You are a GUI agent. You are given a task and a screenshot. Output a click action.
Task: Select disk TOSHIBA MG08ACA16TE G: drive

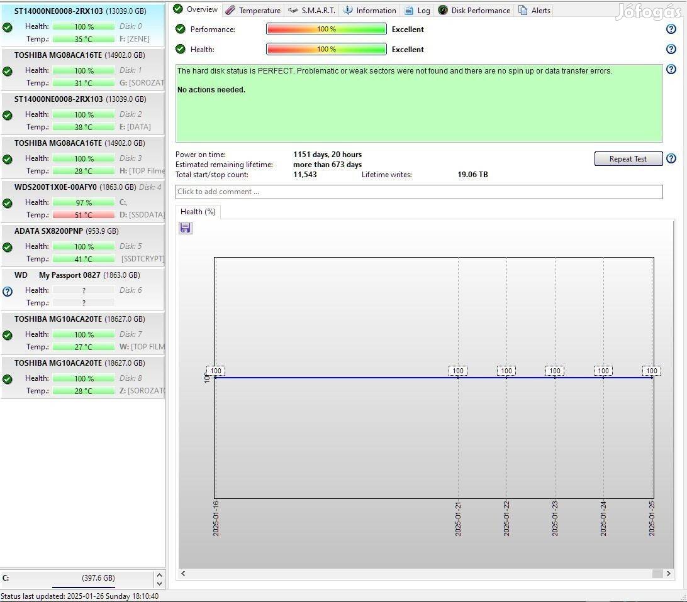point(82,69)
